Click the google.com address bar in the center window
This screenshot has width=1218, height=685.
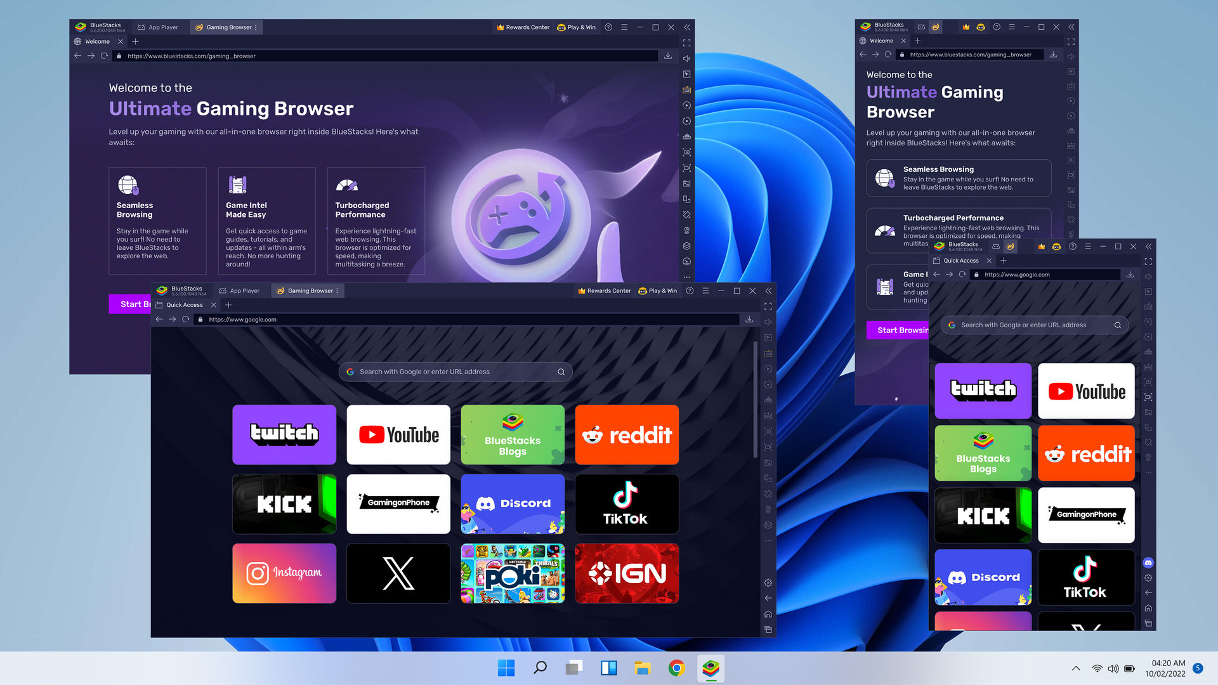coord(467,319)
